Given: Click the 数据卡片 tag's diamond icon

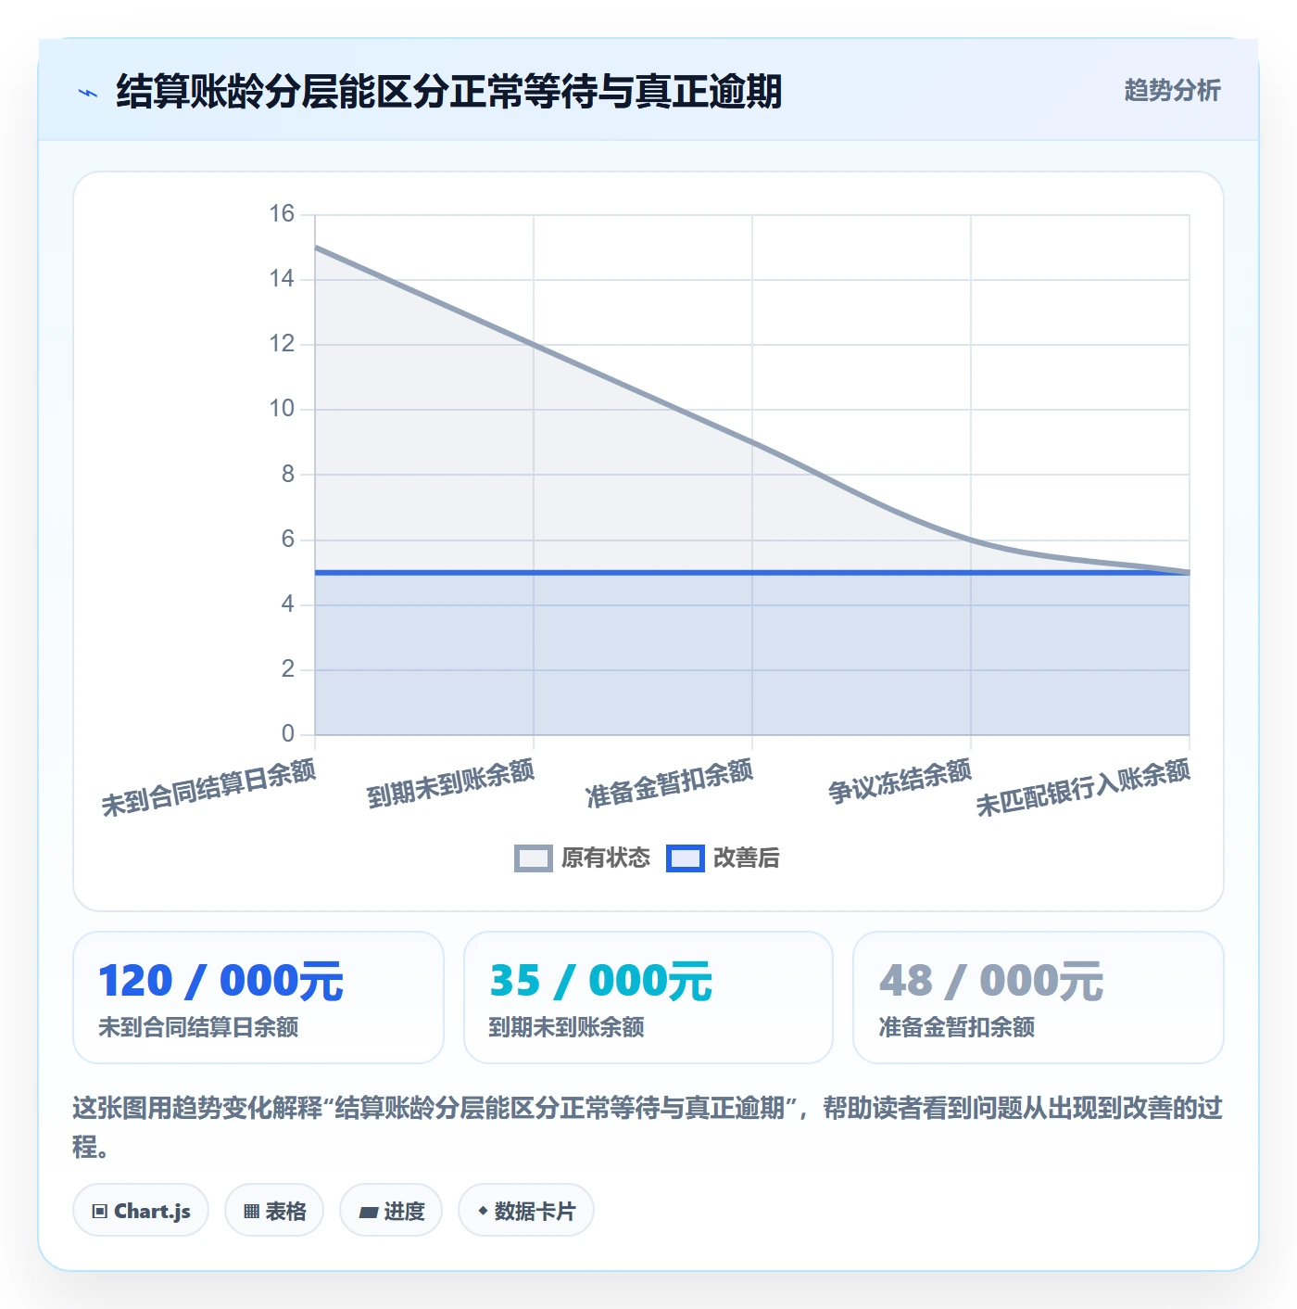Looking at the screenshot, I should point(483,1211).
